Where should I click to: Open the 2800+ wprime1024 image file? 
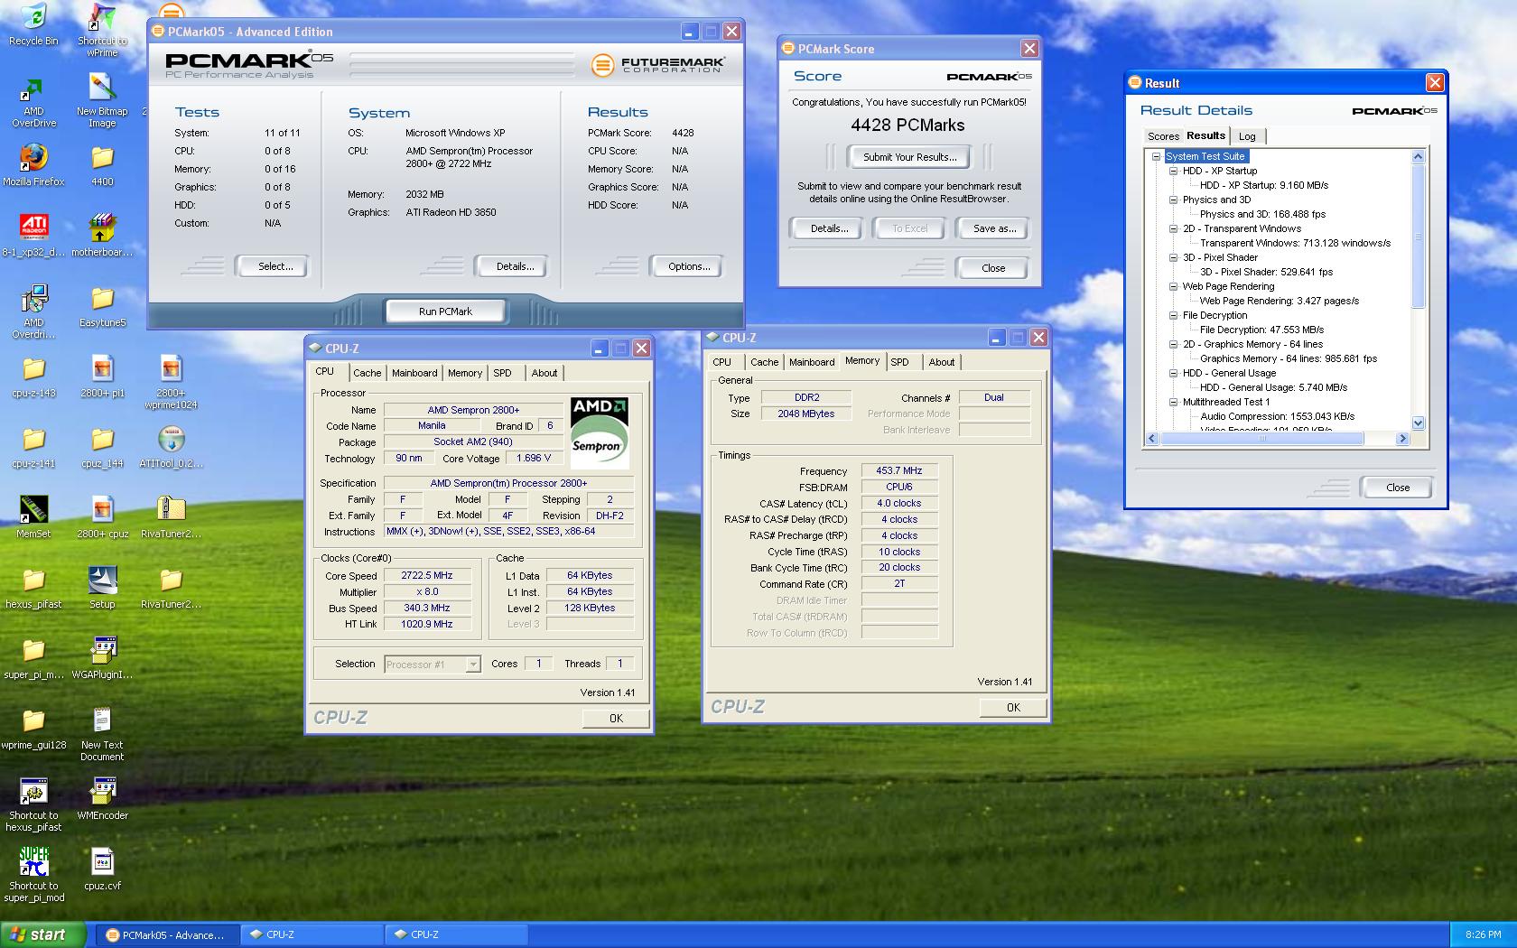pos(171,382)
